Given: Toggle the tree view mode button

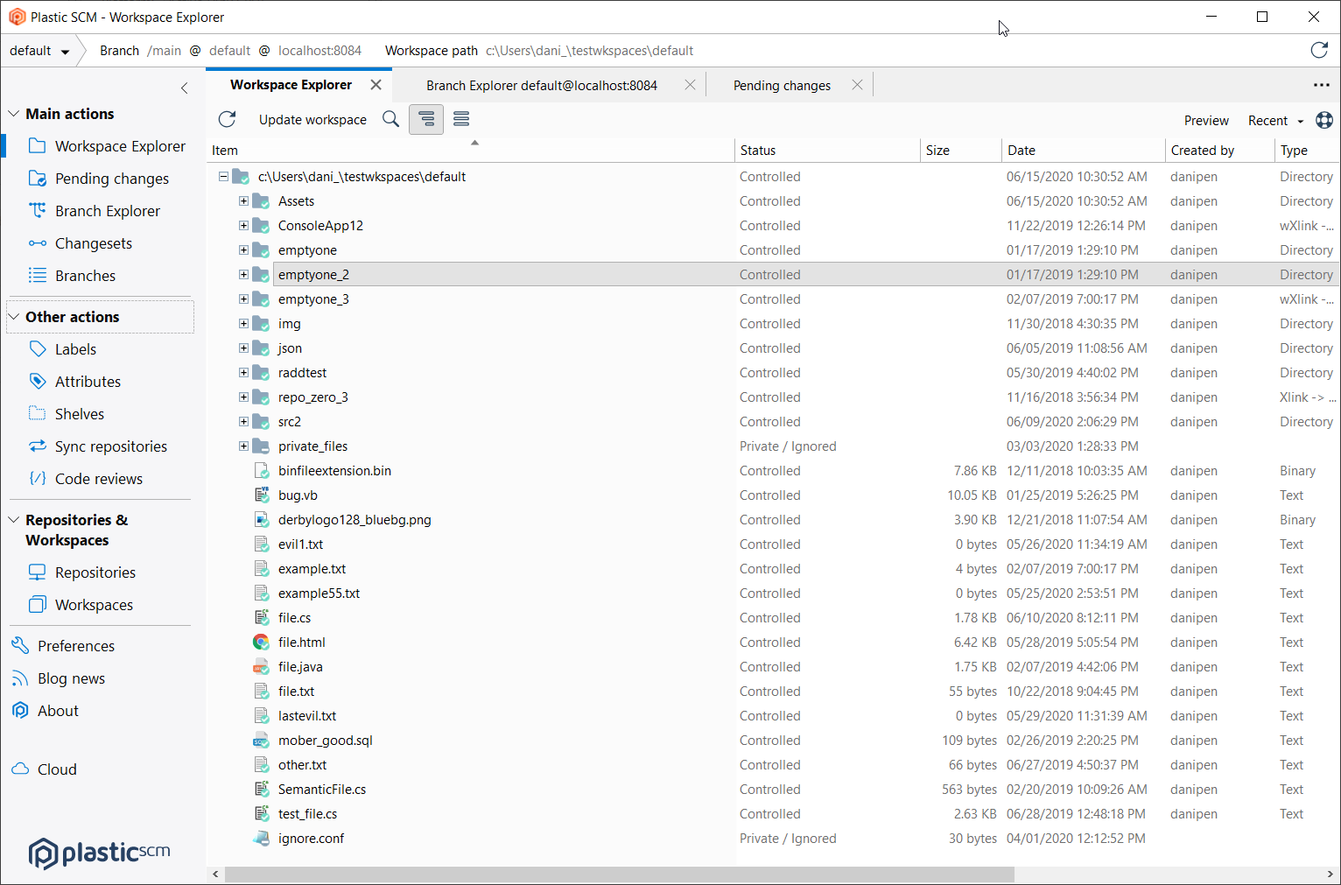Looking at the screenshot, I should click(426, 119).
